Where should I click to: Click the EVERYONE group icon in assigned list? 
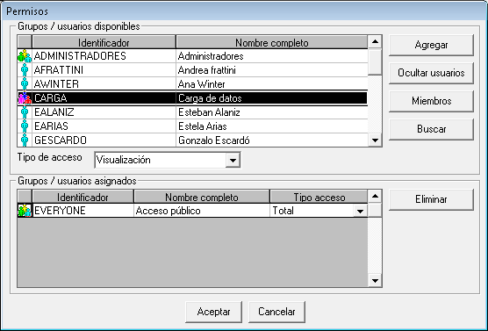25,211
